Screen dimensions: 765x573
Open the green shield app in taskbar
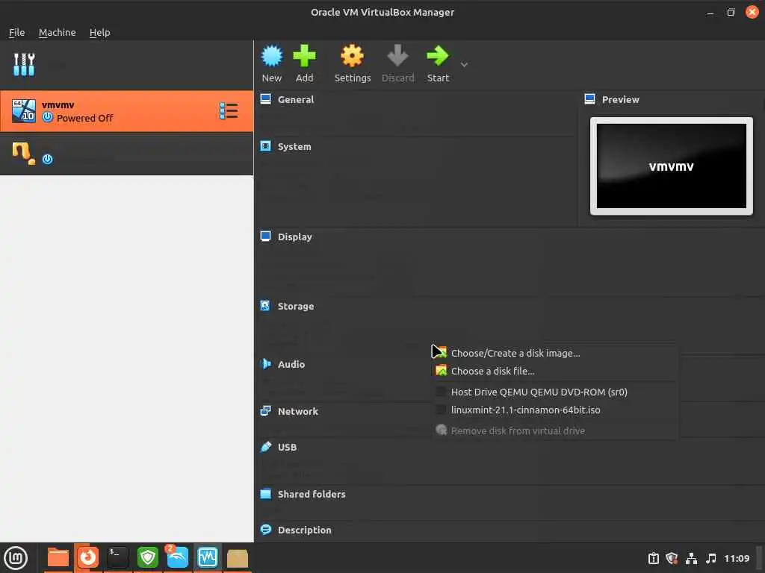[147, 557]
